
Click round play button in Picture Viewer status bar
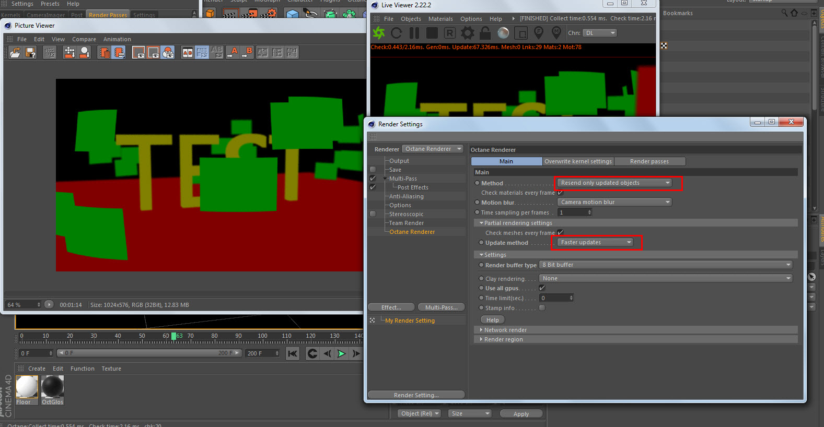coord(49,304)
